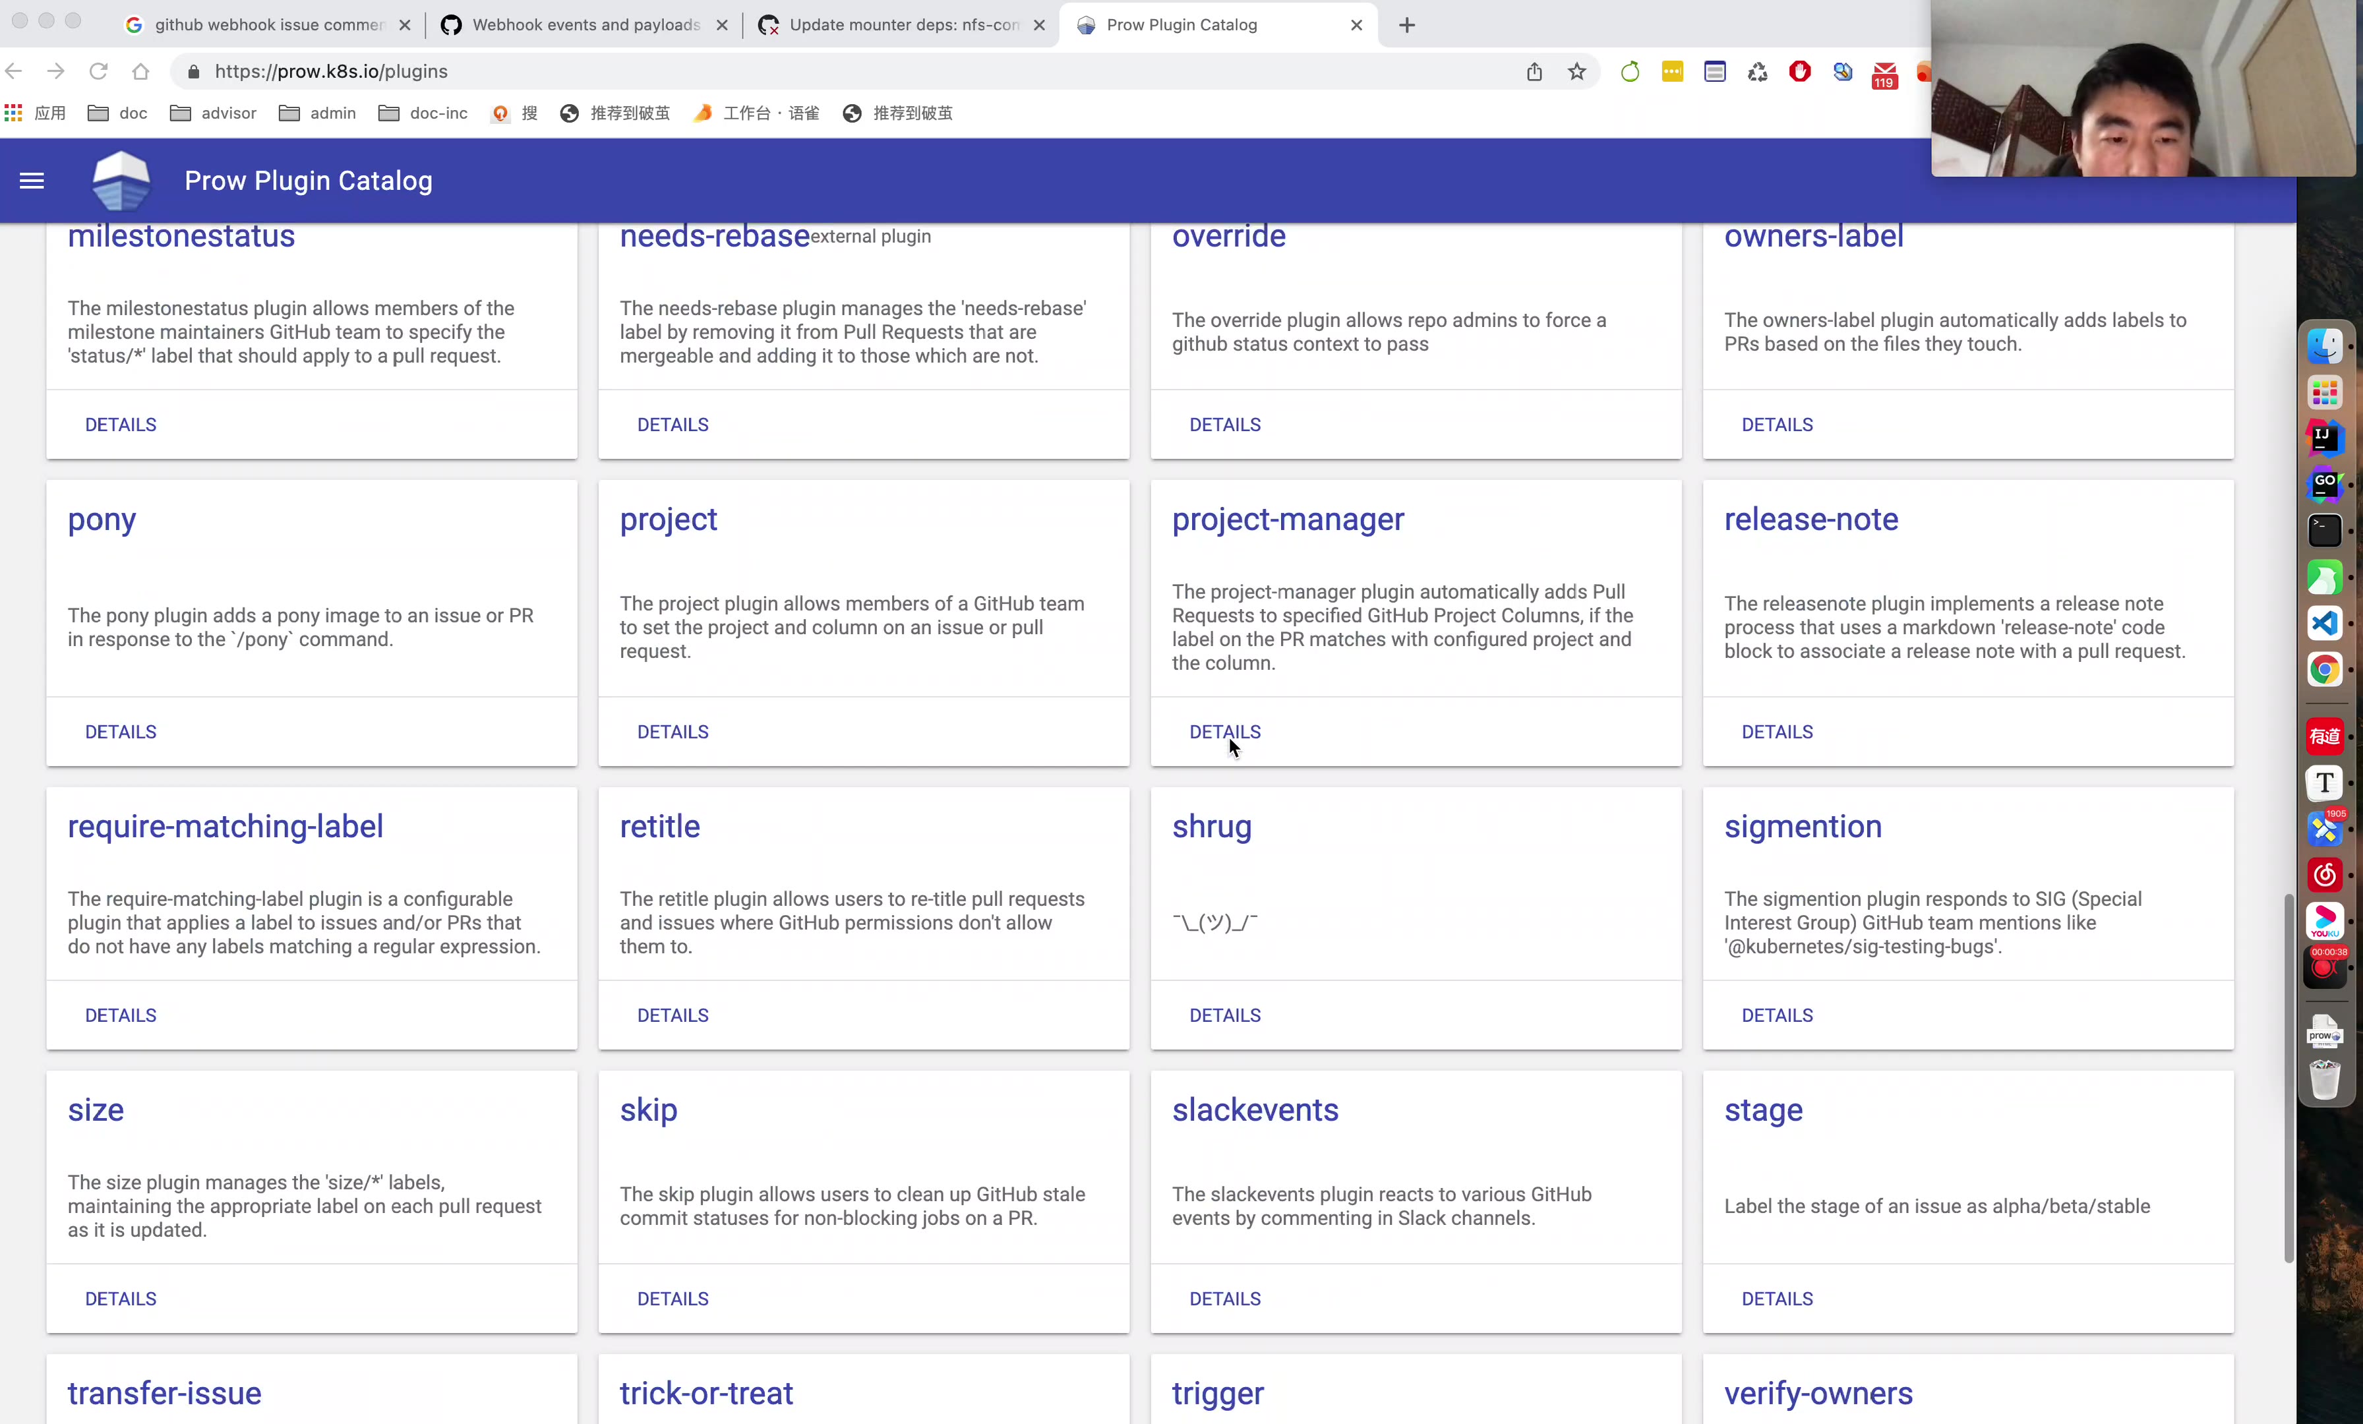Viewport: 2363px width, 1424px height.
Task: Click the share page icon
Action: [x=1534, y=72]
